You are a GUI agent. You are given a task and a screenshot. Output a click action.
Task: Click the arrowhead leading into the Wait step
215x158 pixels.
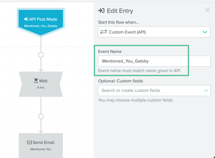point(41,70)
